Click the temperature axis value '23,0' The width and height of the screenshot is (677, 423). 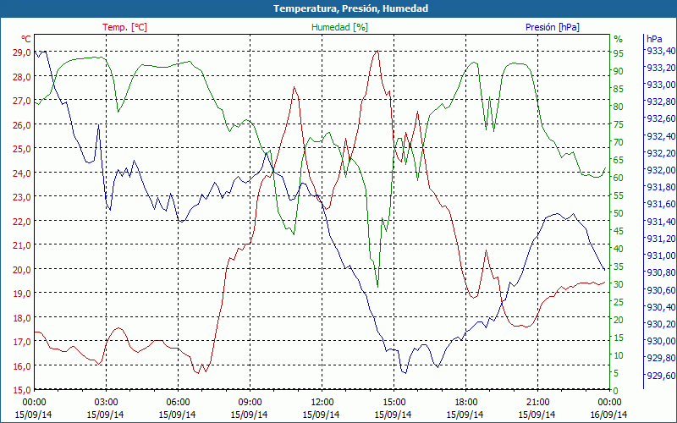pyautogui.click(x=23, y=197)
